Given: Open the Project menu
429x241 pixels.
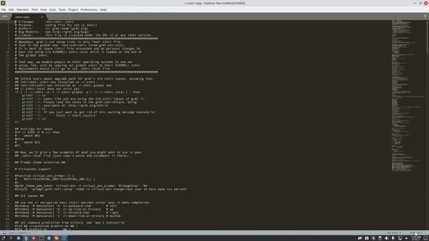Looking at the screenshot, I should coord(73,9).
